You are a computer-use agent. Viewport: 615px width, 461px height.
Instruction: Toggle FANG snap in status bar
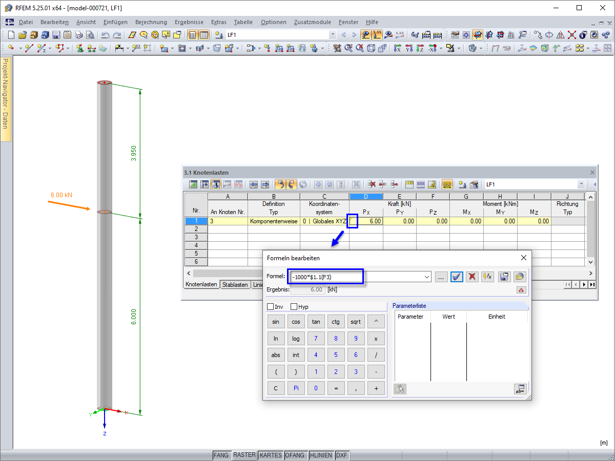(221, 455)
